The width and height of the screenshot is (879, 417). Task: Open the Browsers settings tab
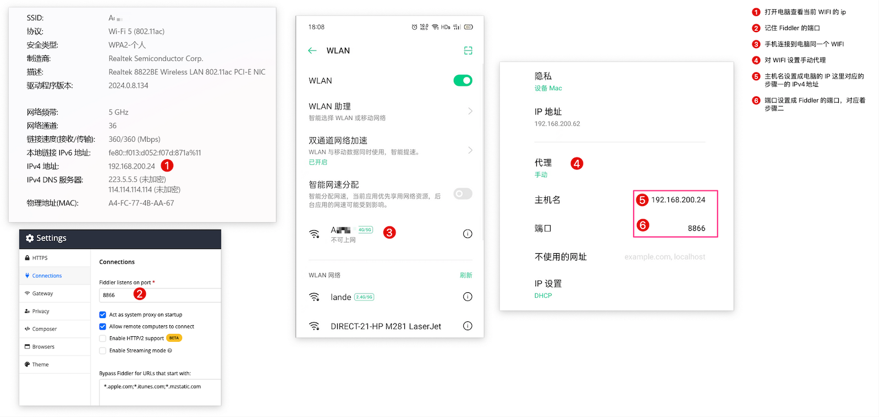[54, 347]
